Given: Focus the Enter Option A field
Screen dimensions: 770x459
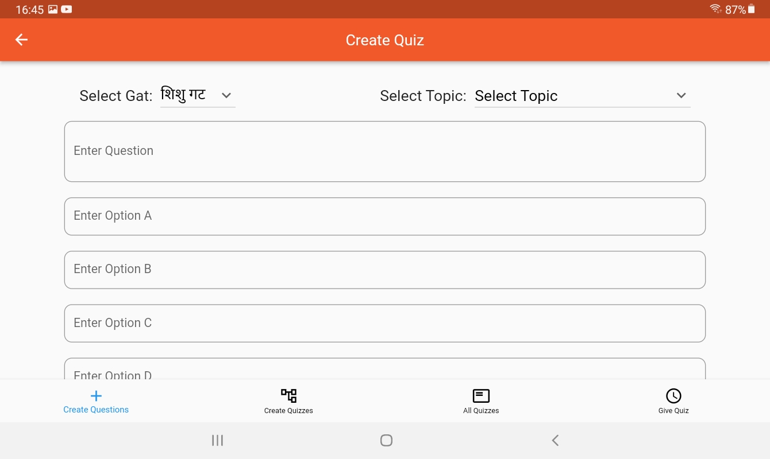Looking at the screenshot, I should (384, 216).
